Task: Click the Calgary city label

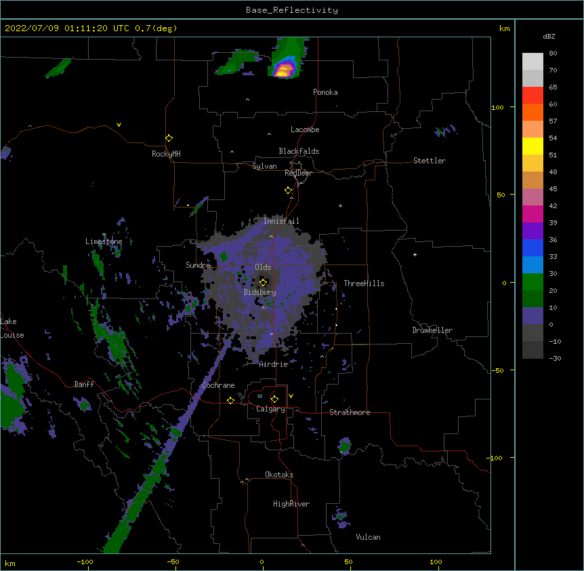Action: point(270,409)
